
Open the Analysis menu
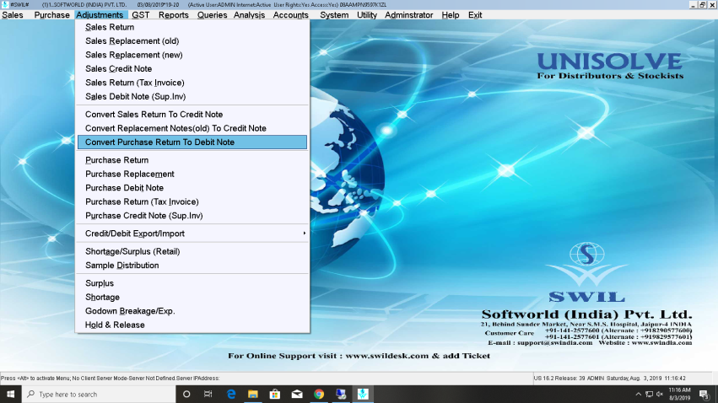click(249, 15)
